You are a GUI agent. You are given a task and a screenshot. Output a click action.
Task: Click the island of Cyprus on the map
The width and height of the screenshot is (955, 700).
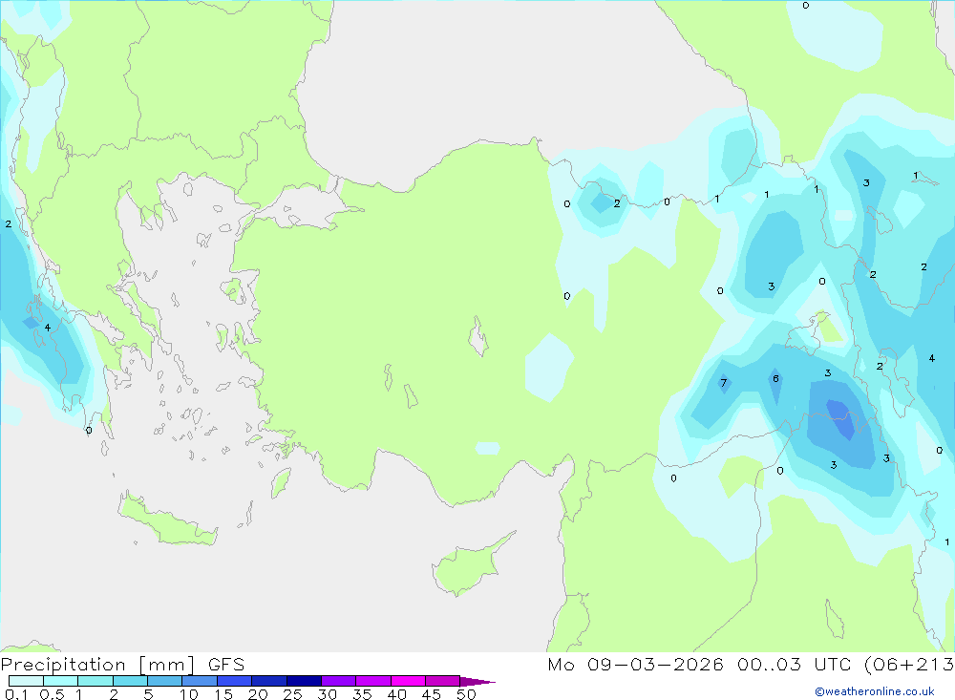(465, 567)
